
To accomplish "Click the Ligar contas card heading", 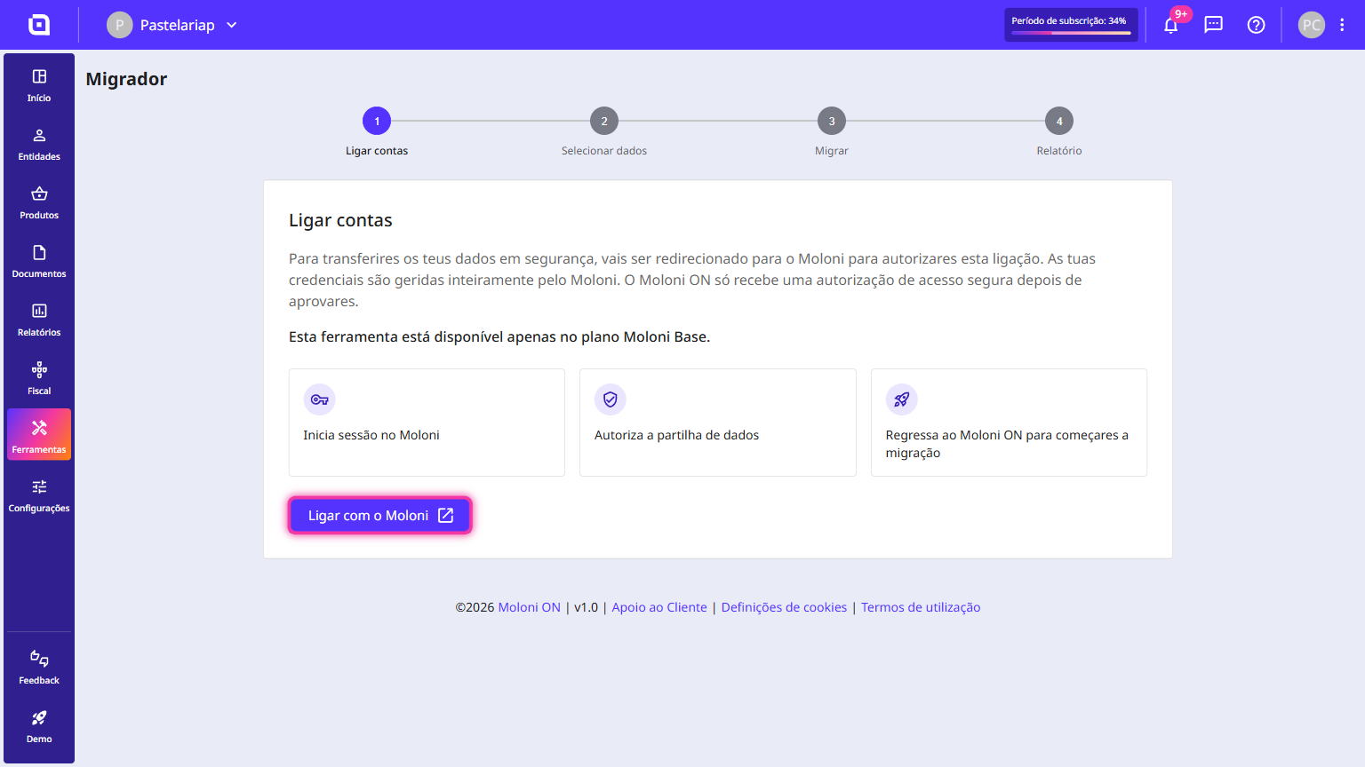I will 340,220.
